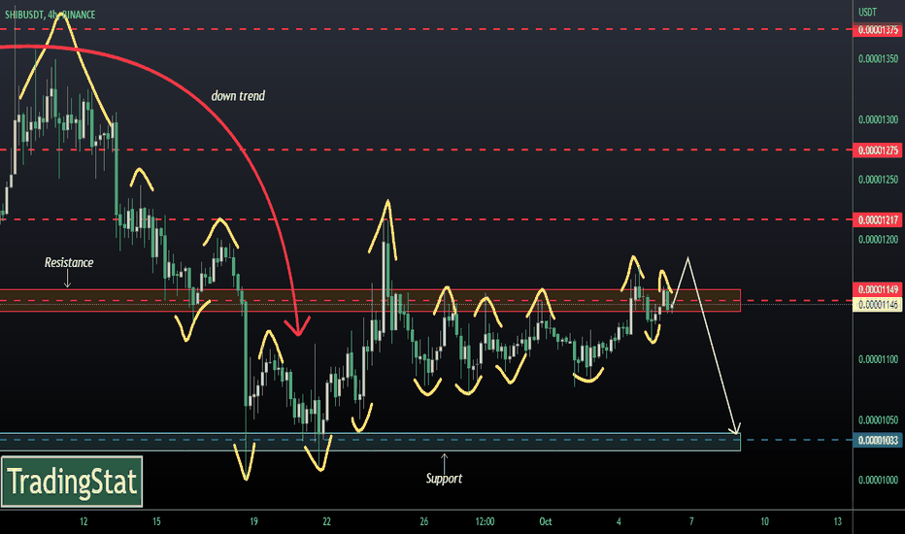Click the USDT currency label on price axis

(x=867, y=12)
